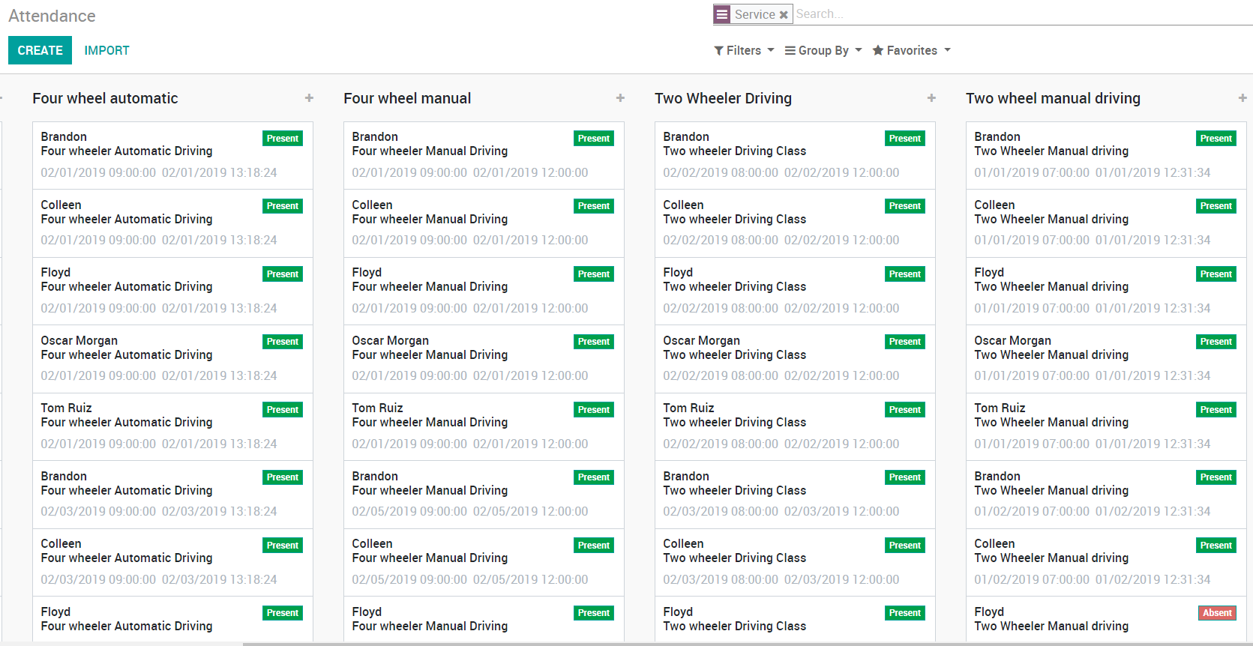Remove the Service filter tag

click(784, 15)
